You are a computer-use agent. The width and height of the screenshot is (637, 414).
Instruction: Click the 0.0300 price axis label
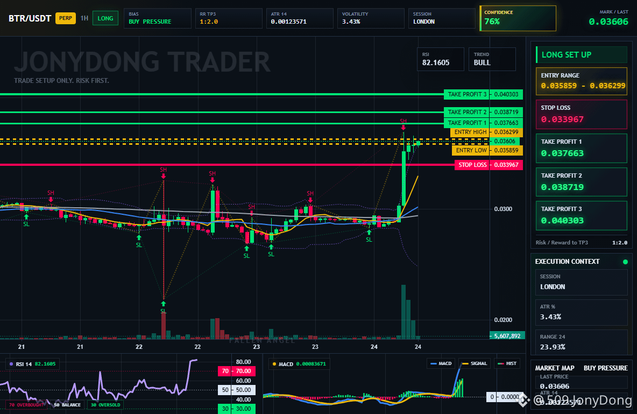click(x=503, y=209)
